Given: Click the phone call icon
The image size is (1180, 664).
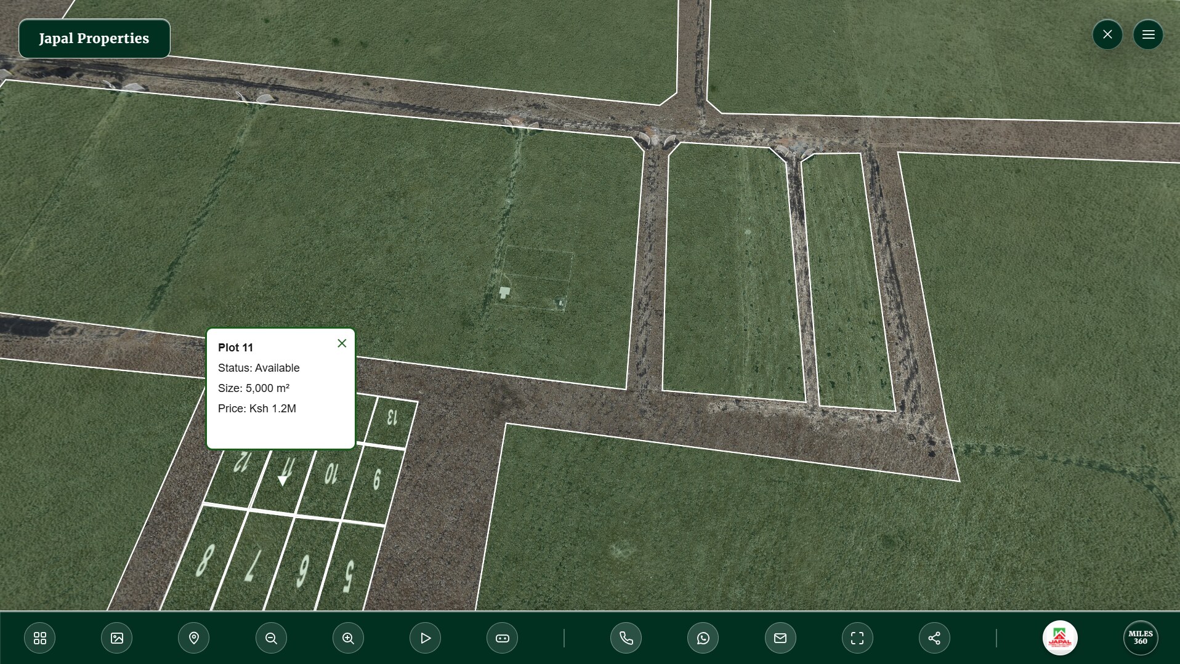Looking at the screenshot, I should click(x=626, y=638).
